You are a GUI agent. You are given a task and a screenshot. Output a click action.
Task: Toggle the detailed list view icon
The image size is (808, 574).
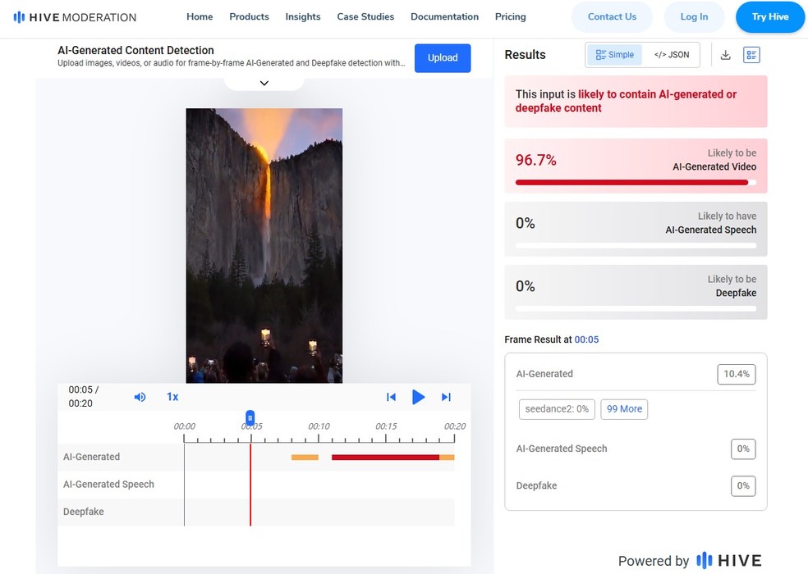[751, 55]
